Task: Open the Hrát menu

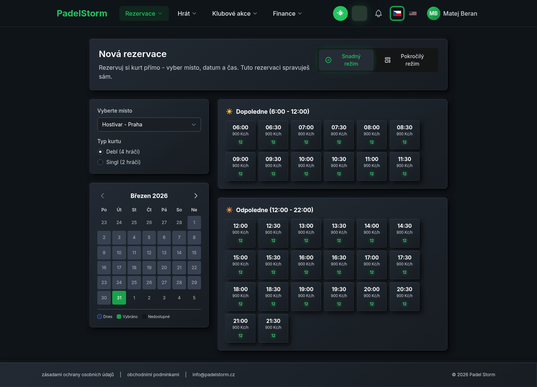Action: (187, 13)
